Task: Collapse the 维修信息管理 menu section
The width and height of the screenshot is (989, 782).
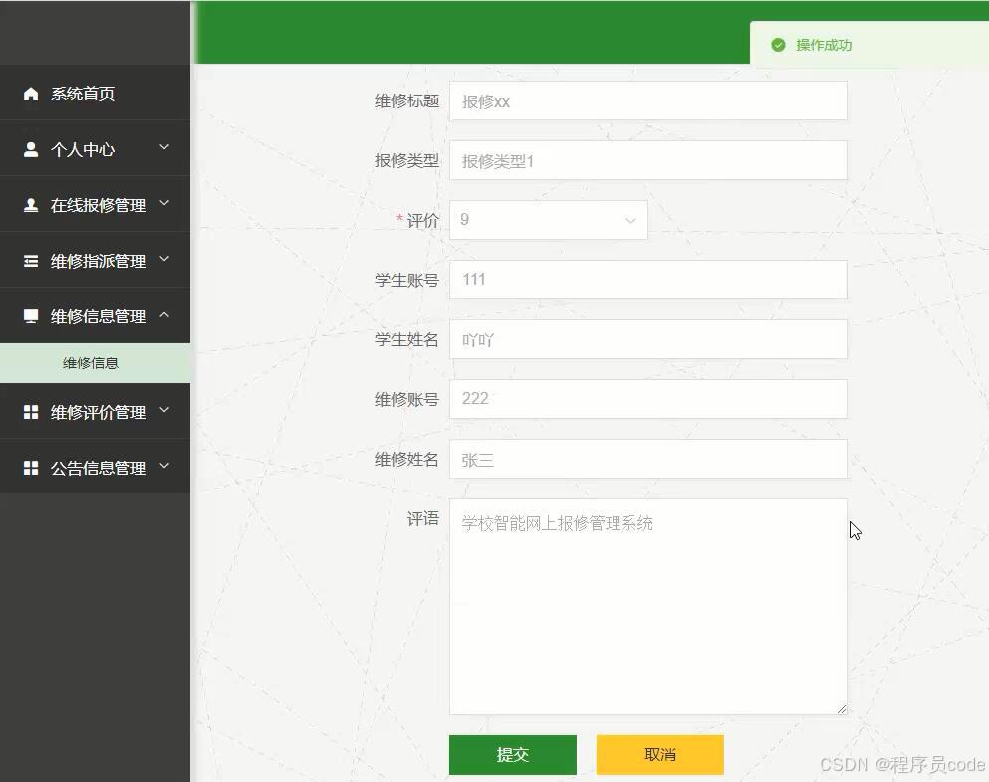Action: point(163,315)
